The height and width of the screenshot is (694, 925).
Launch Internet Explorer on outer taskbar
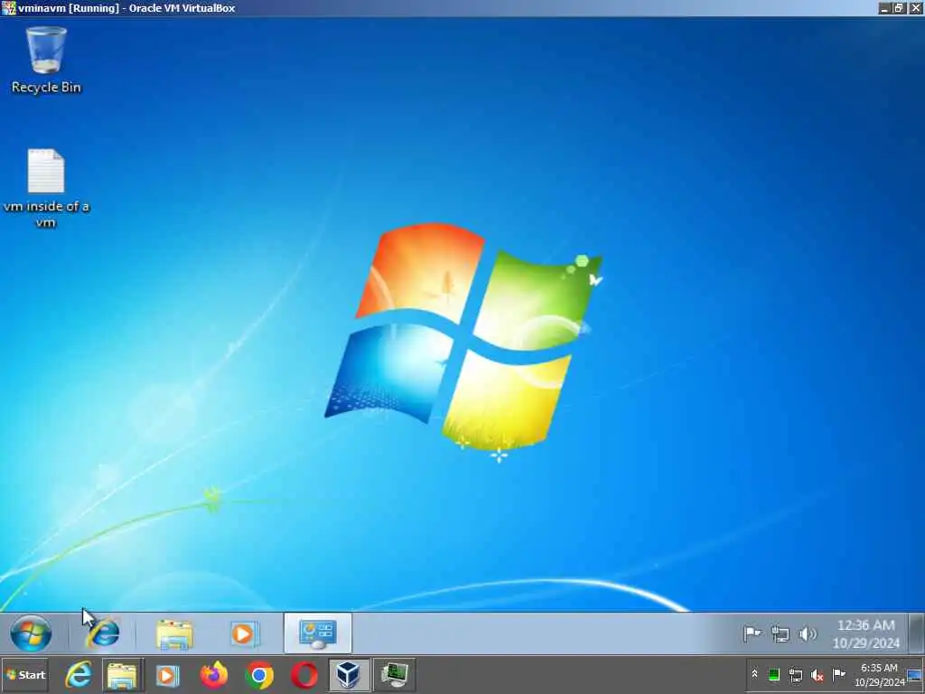pyautogui.click(x=79, y=675)
